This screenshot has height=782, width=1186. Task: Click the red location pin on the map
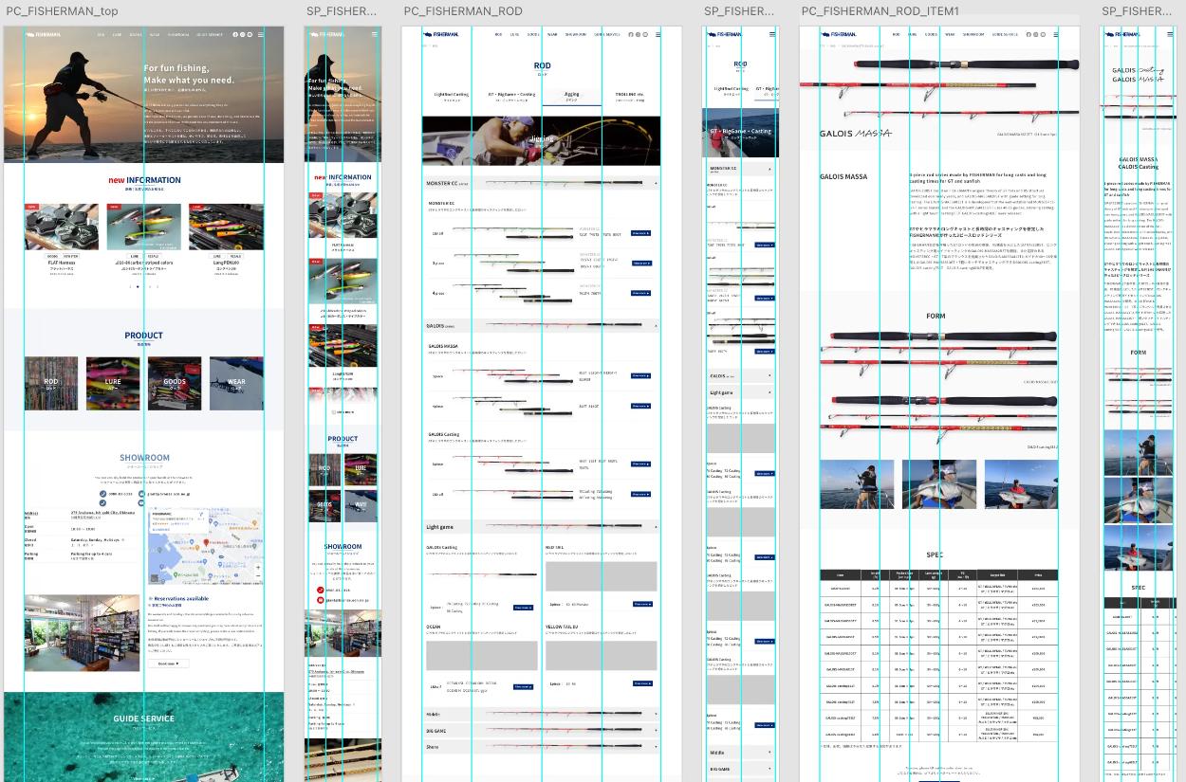click(x=205, y=542)
